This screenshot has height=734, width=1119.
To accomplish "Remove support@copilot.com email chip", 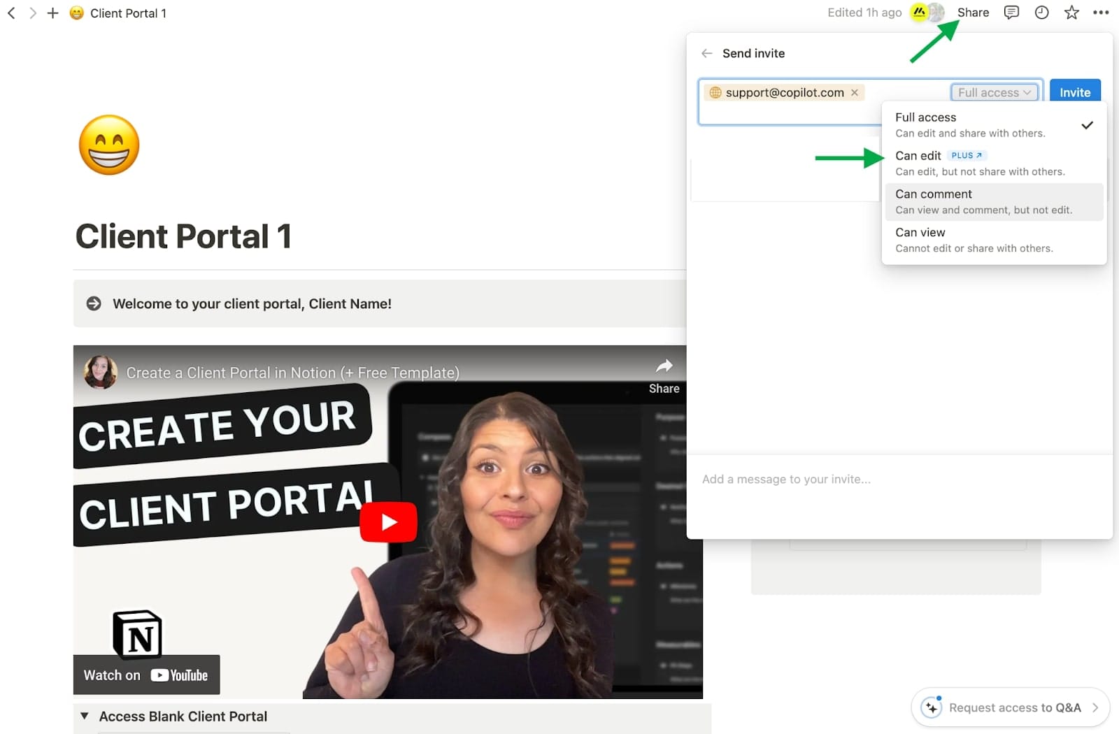I will click(x=855, y=93).
